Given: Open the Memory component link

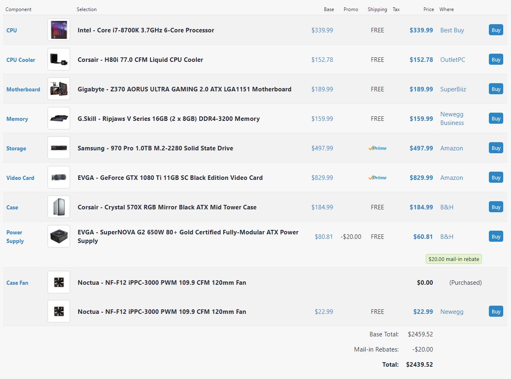Looking at the screenshot, I should pyautogui.click(x=17, y=119).
